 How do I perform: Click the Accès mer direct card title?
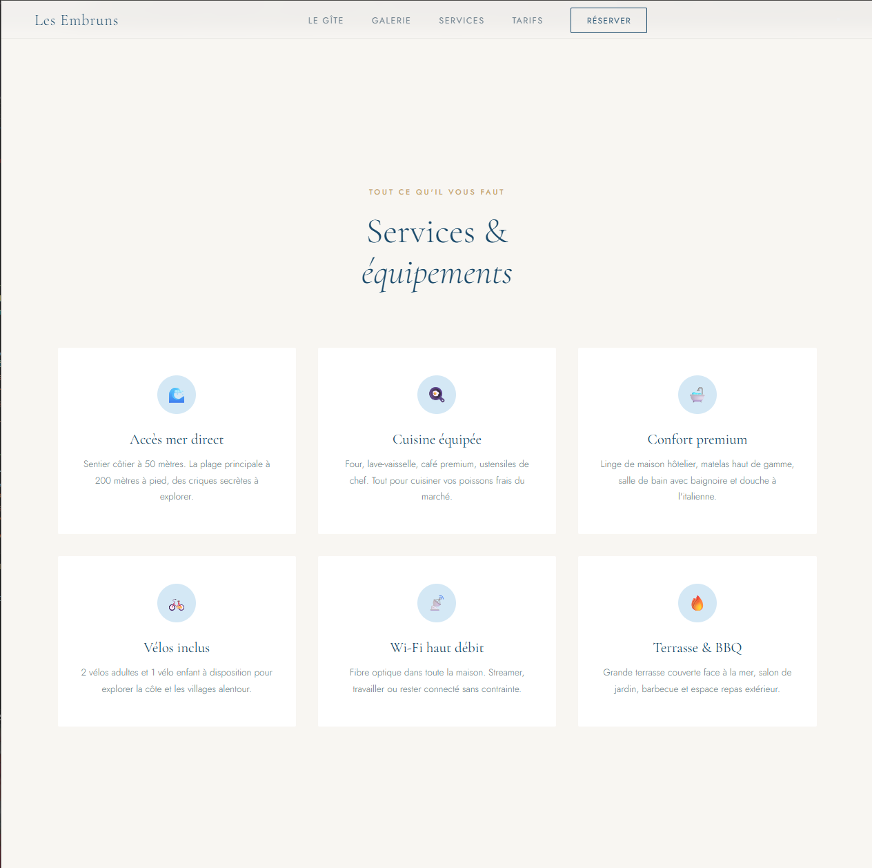click(x=177, y=440)
